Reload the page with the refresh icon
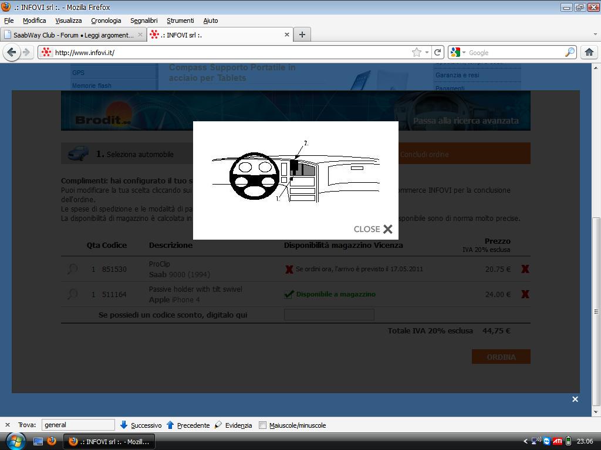This screenshot has height=450, width=601. pyautogui.click(x=437, y=52)
